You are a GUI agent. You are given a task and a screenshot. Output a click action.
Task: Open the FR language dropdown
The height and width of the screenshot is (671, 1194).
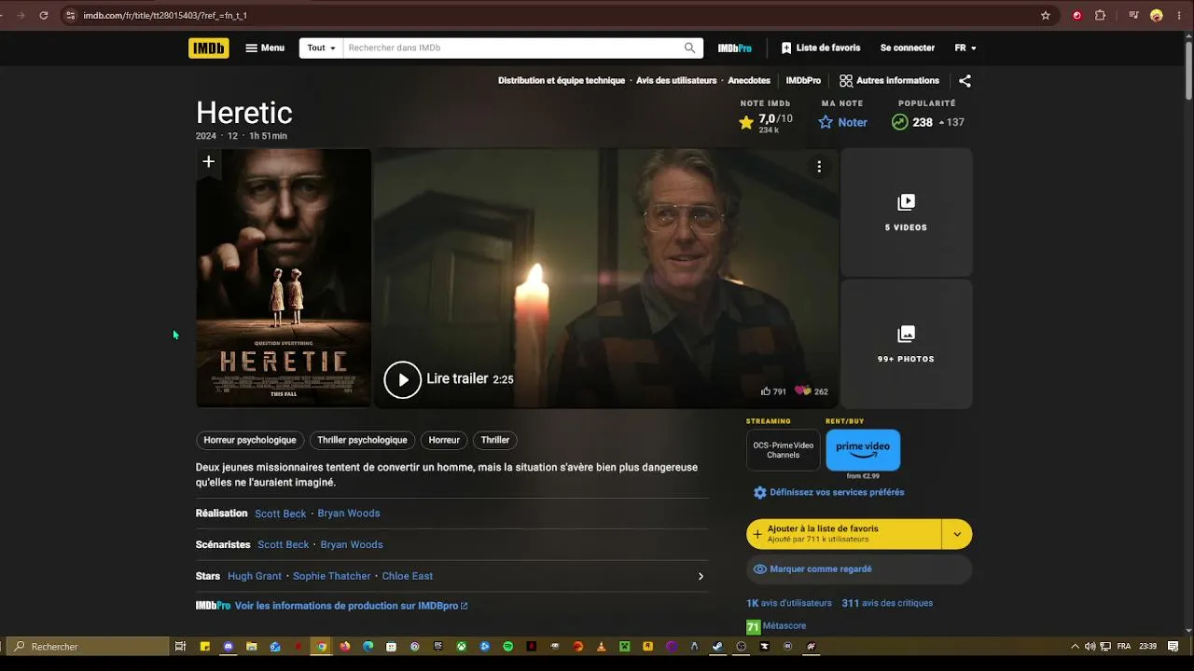965,48
